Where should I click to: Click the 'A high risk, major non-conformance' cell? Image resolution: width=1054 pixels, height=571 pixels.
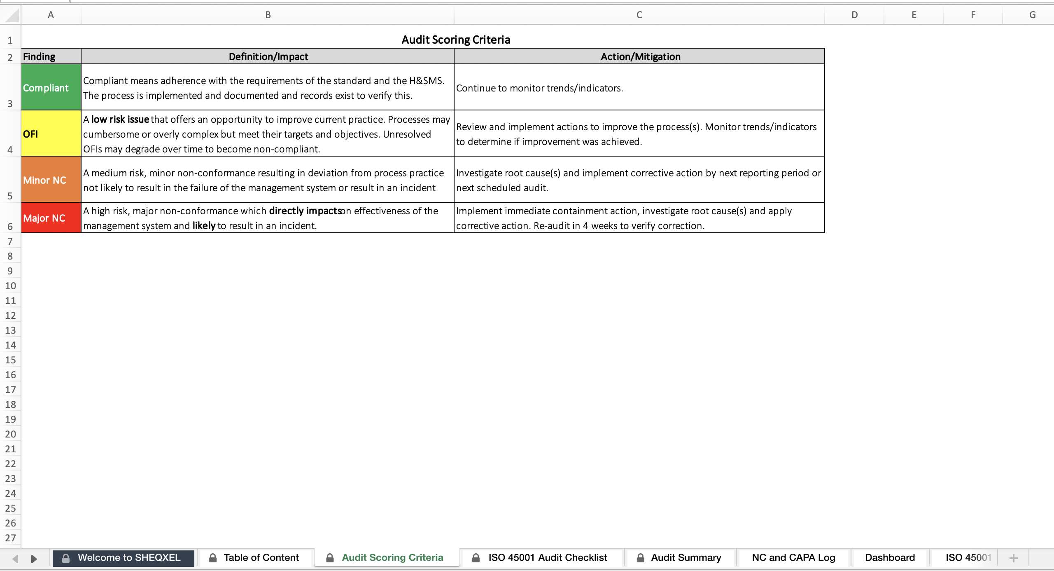pos(268,218)
